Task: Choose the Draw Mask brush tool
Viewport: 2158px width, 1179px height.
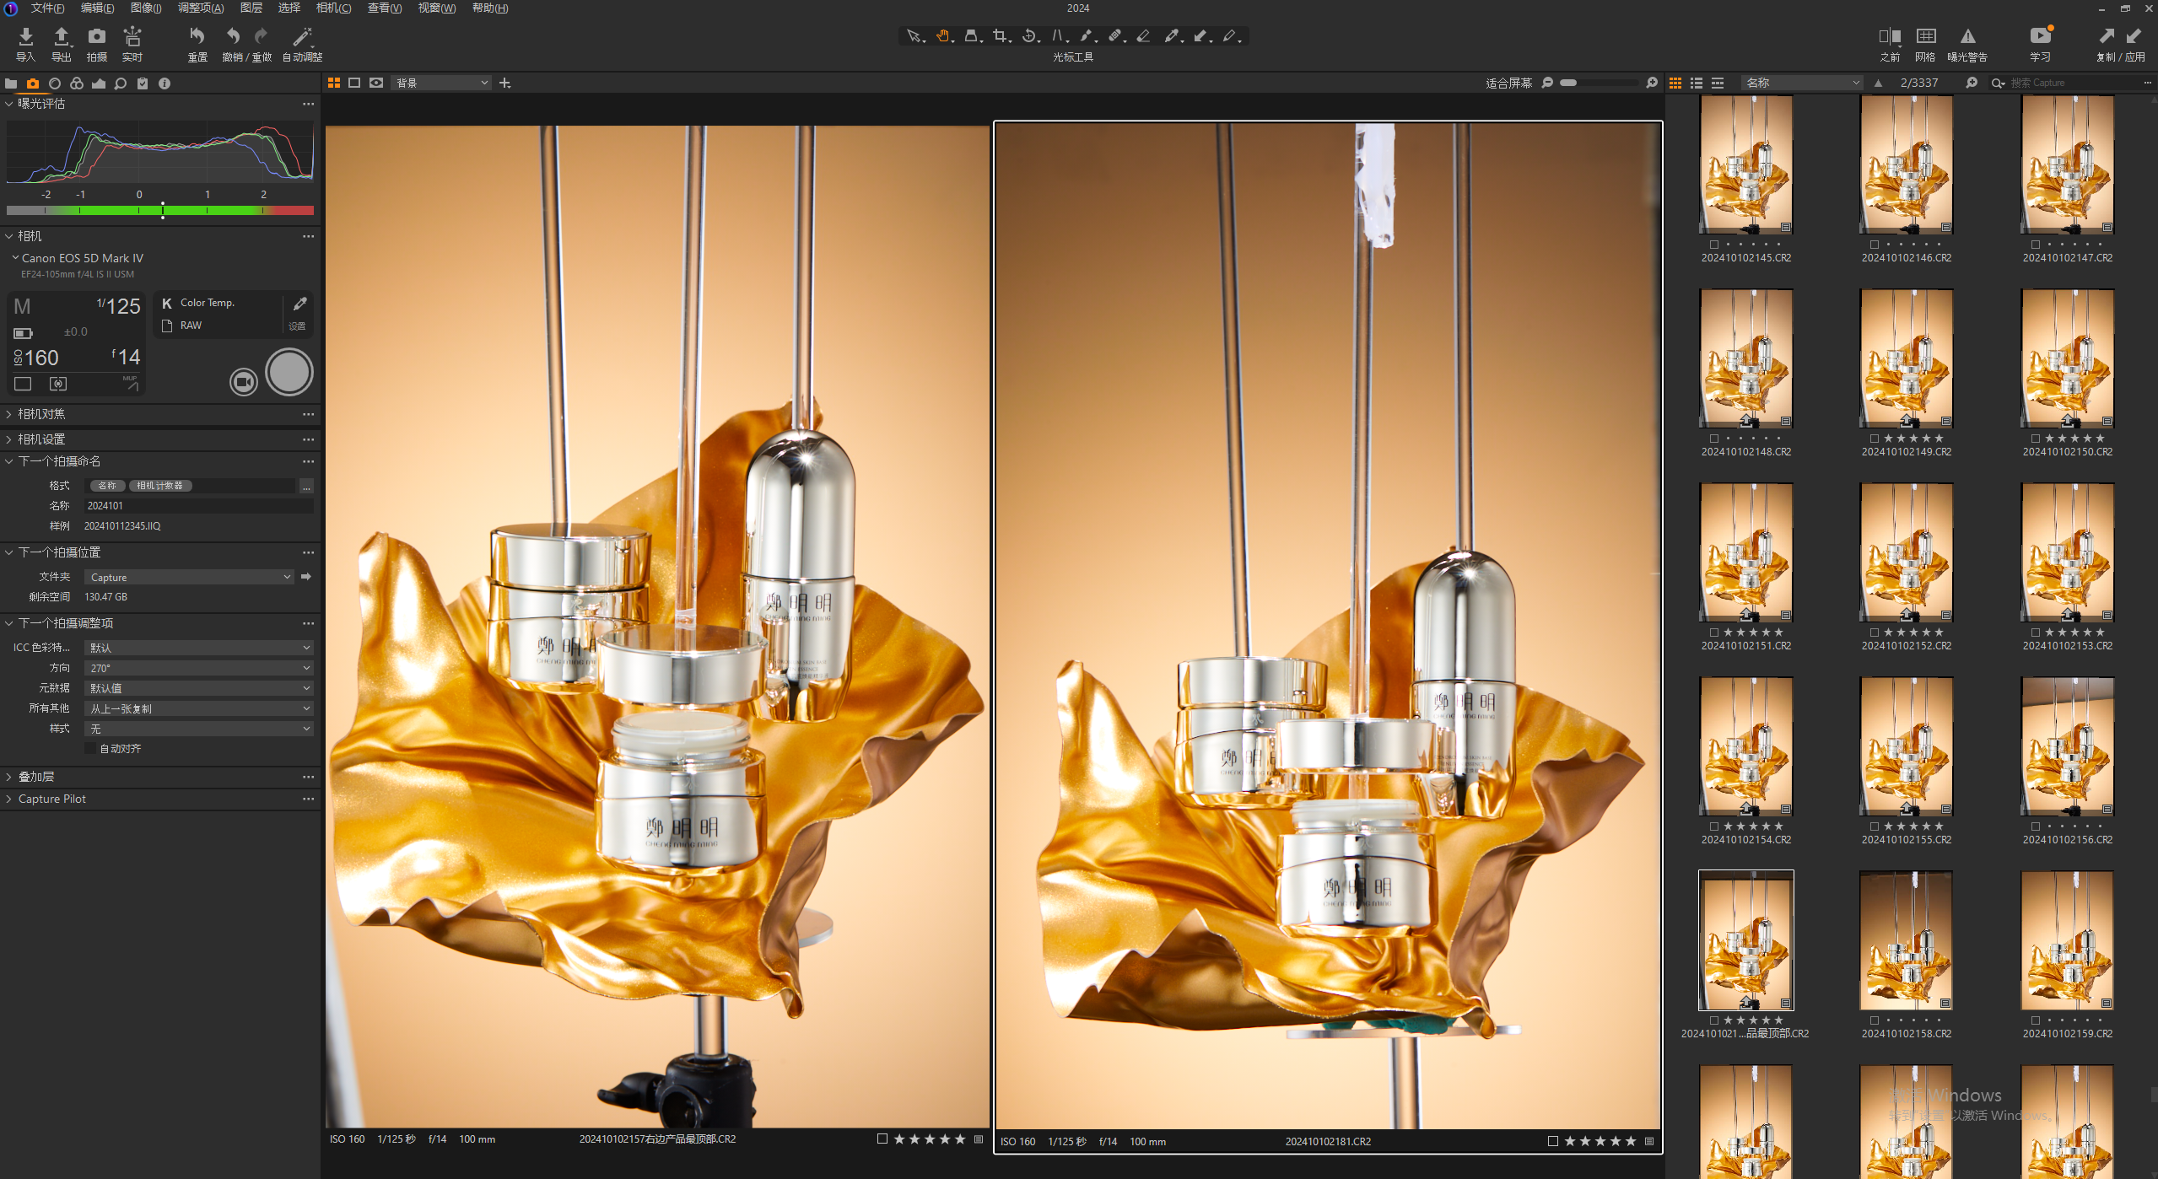Action: tap(1087, 35)
